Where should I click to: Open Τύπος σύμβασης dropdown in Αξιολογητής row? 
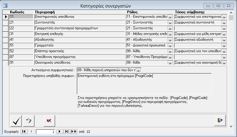tap(224, 40)
